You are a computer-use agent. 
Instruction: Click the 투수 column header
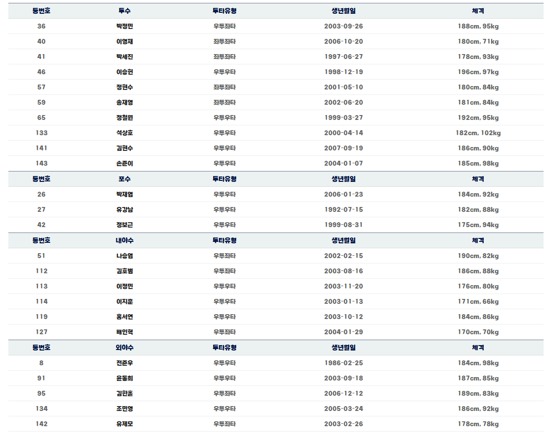pos(124,11)
